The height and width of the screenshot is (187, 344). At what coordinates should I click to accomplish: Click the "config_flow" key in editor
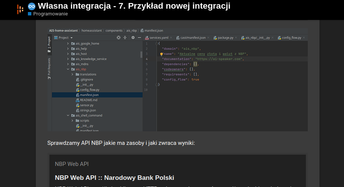[175, 79]
